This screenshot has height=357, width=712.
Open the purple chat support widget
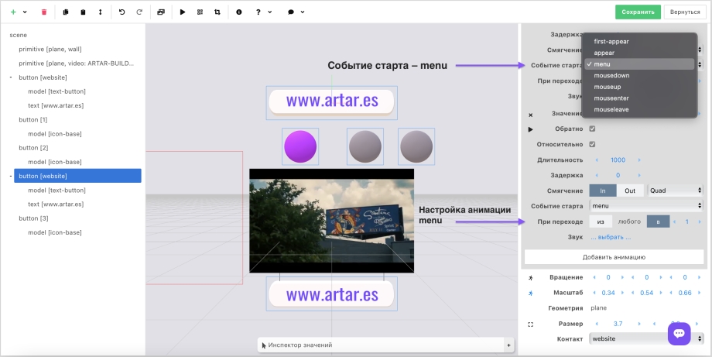point(679,333)
